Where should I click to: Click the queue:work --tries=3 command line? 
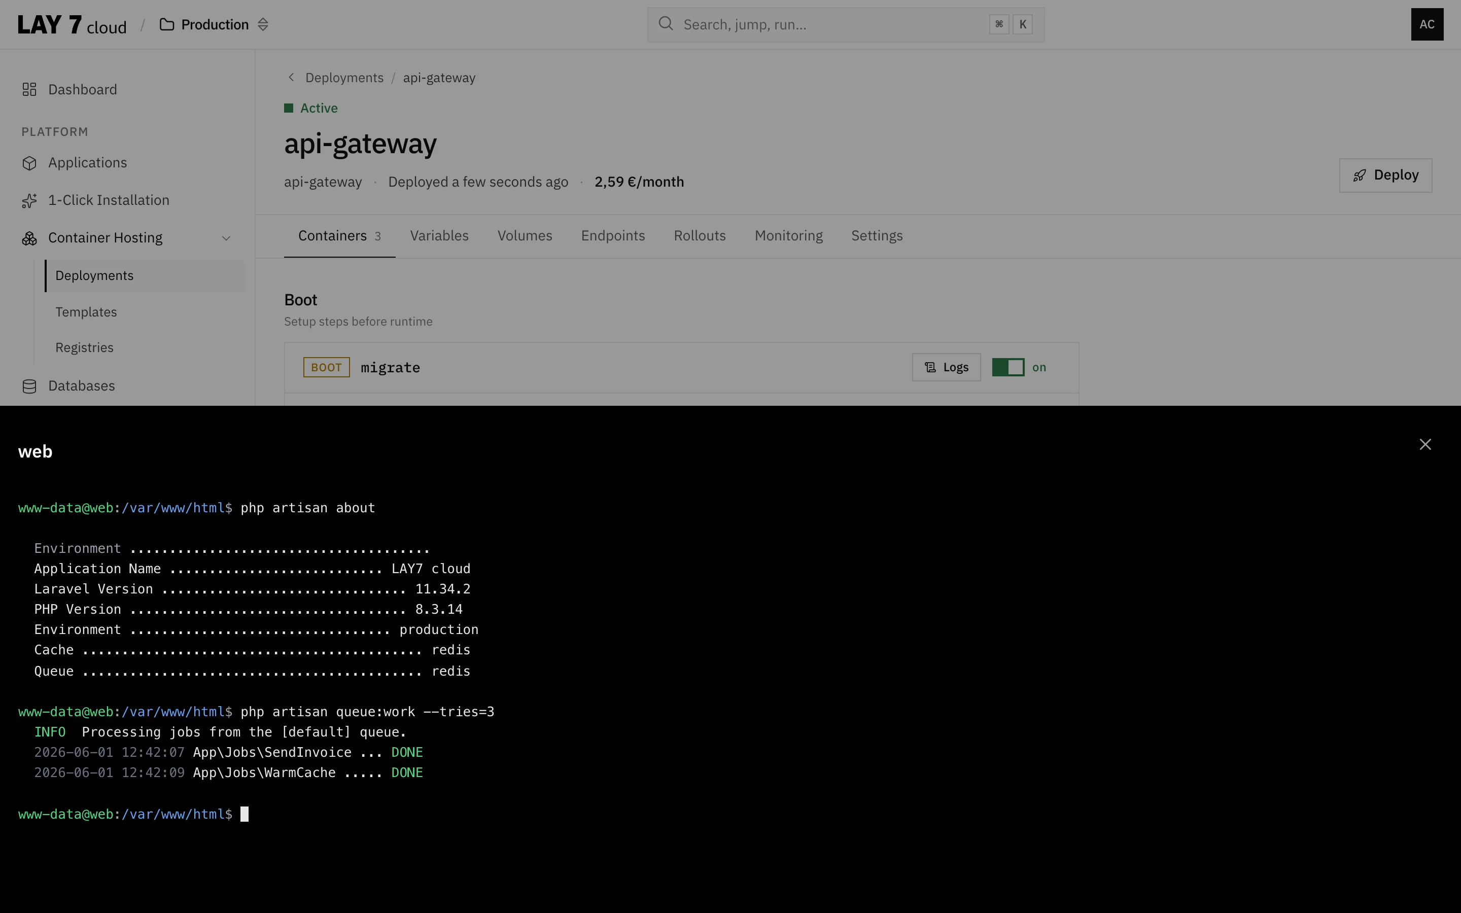coord(367,712)
